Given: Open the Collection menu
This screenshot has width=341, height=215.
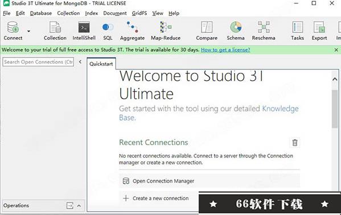Looking at the screenshot, I should tap(68, 13).
